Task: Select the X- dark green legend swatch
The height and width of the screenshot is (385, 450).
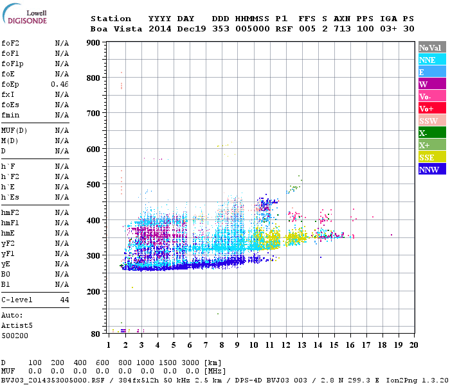Action: click(432, 133)
